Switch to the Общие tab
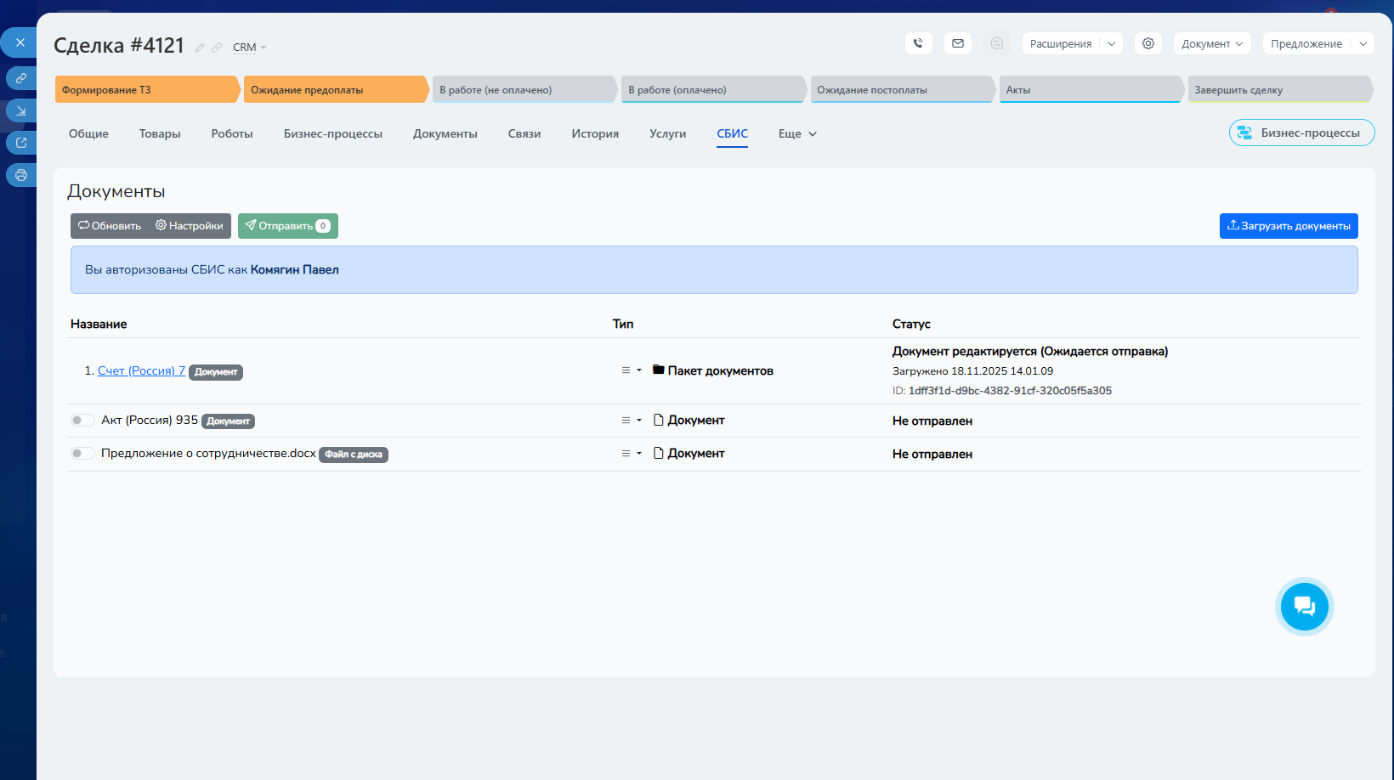Image resolution: width=1394 pixels, height=780 pixels. 88,133
